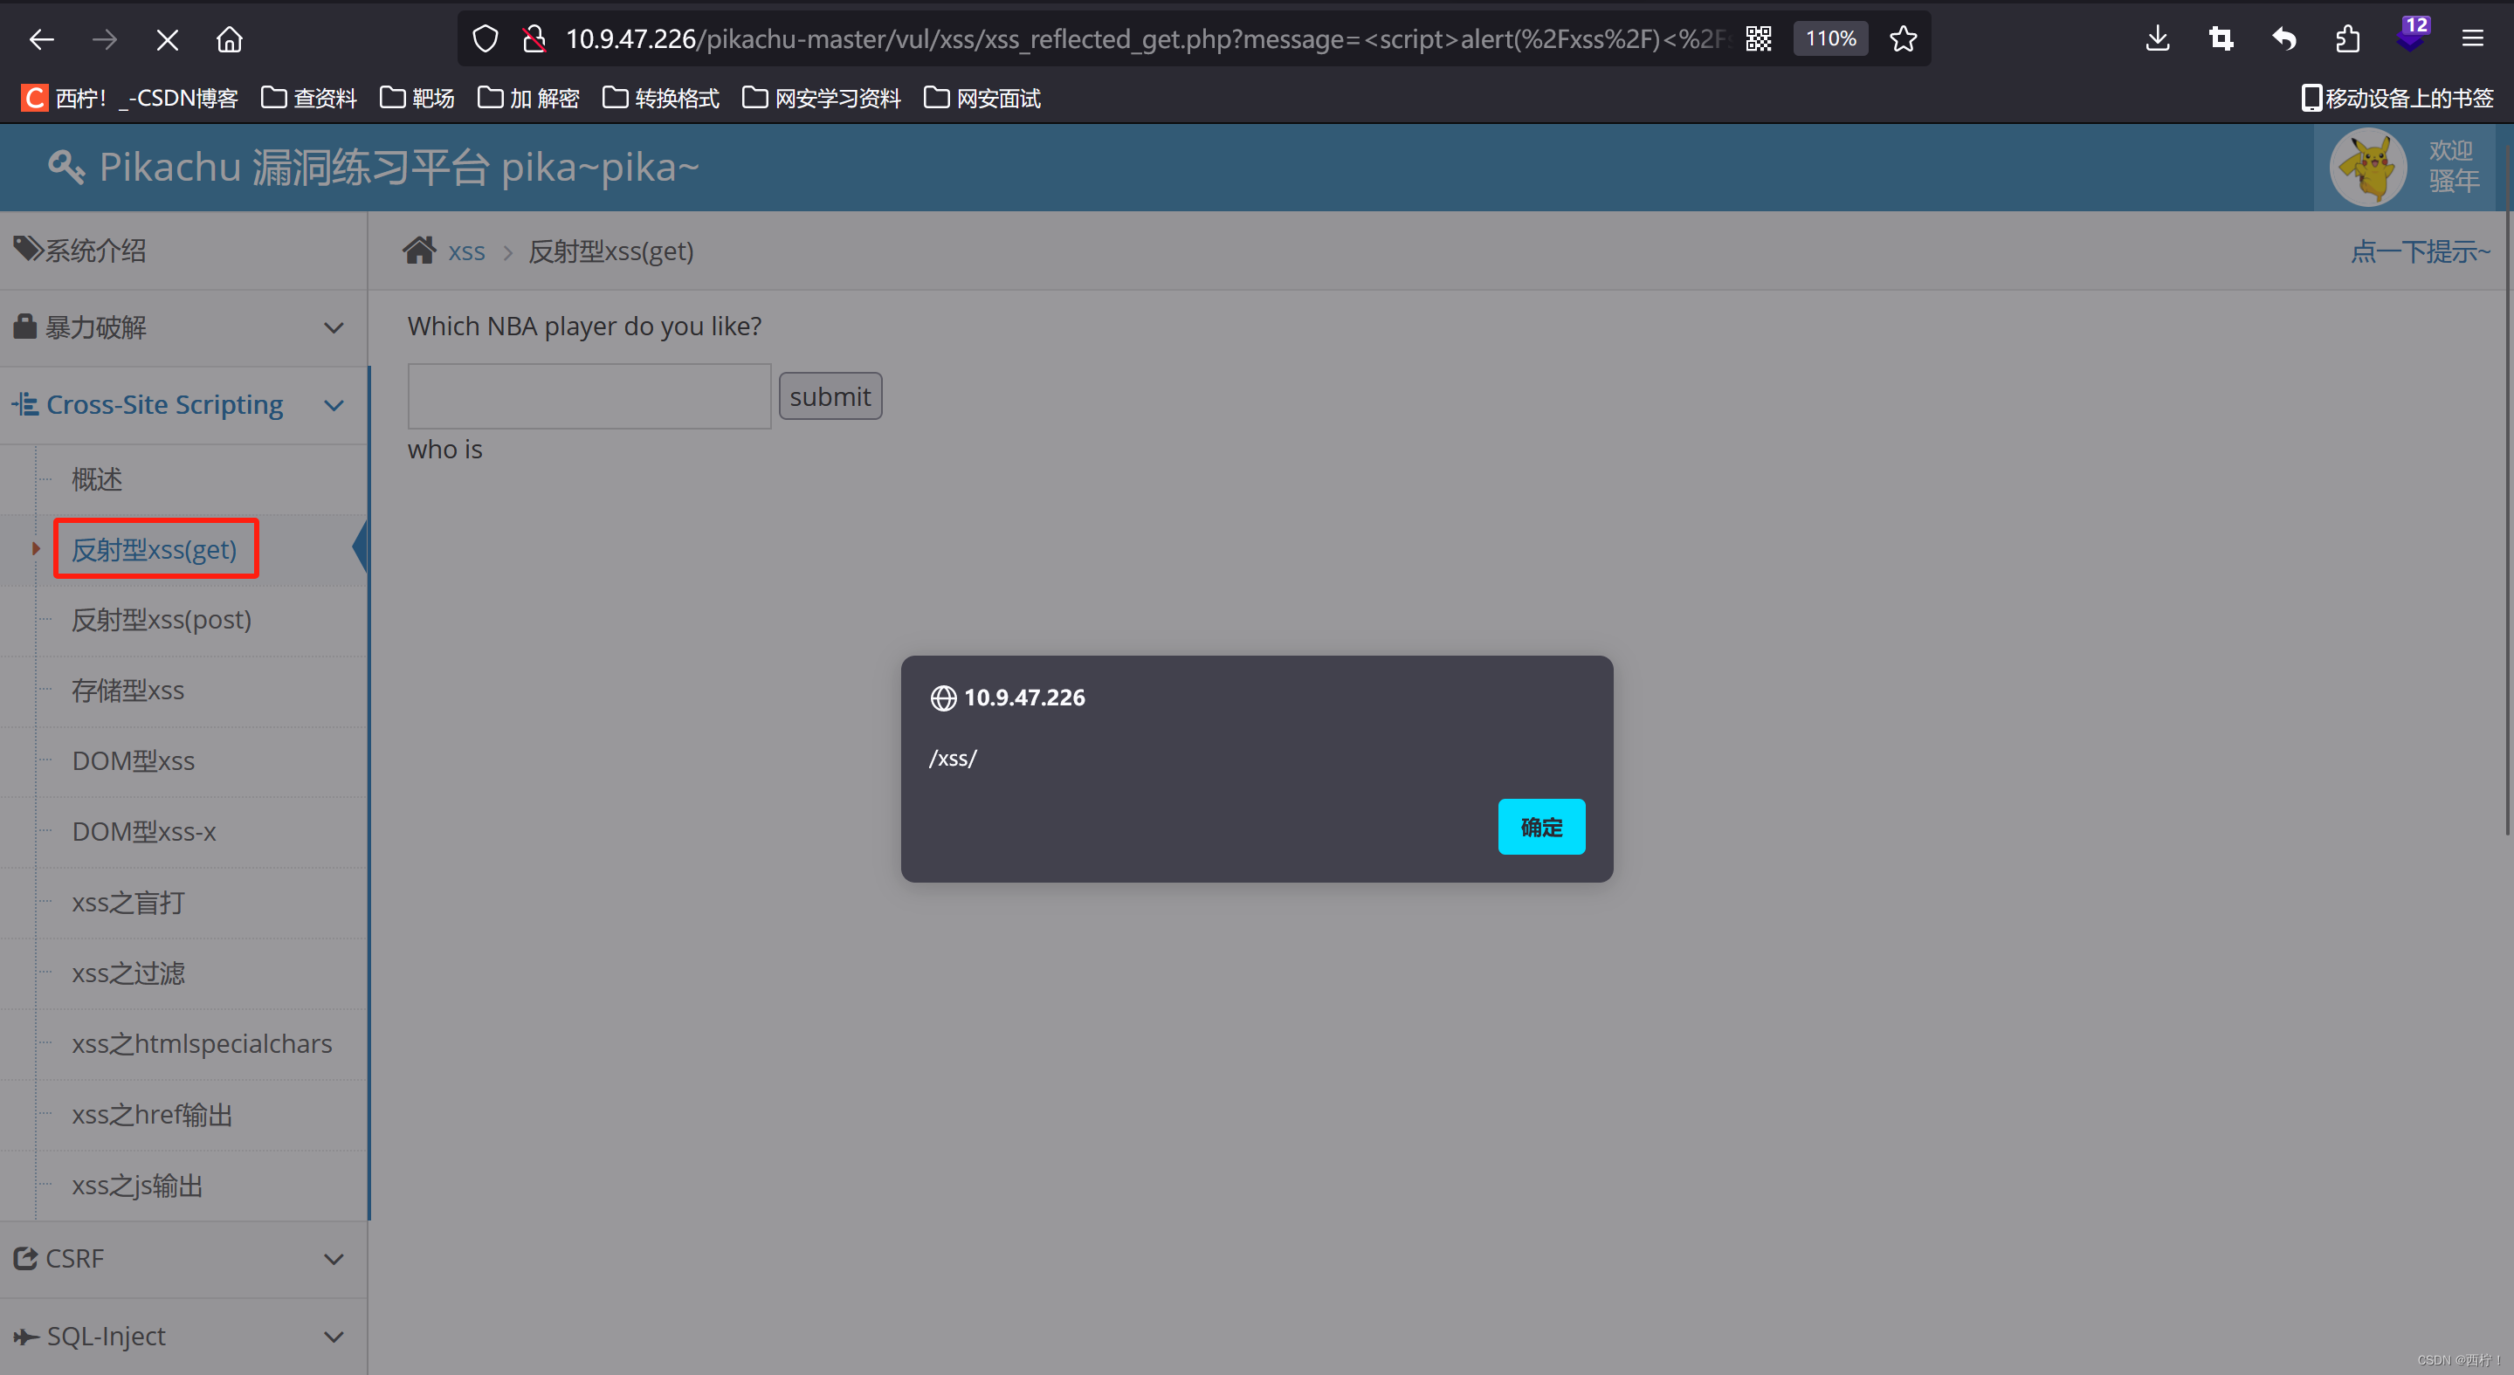This screenshot has height=1375, width=2514.
Task: Click the NBA player text input
Action: pyautogui.click(x=589, y=396)
